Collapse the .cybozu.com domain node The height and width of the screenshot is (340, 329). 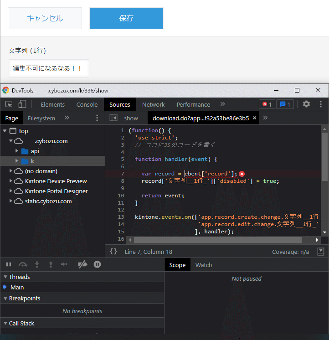click(11, 141)
